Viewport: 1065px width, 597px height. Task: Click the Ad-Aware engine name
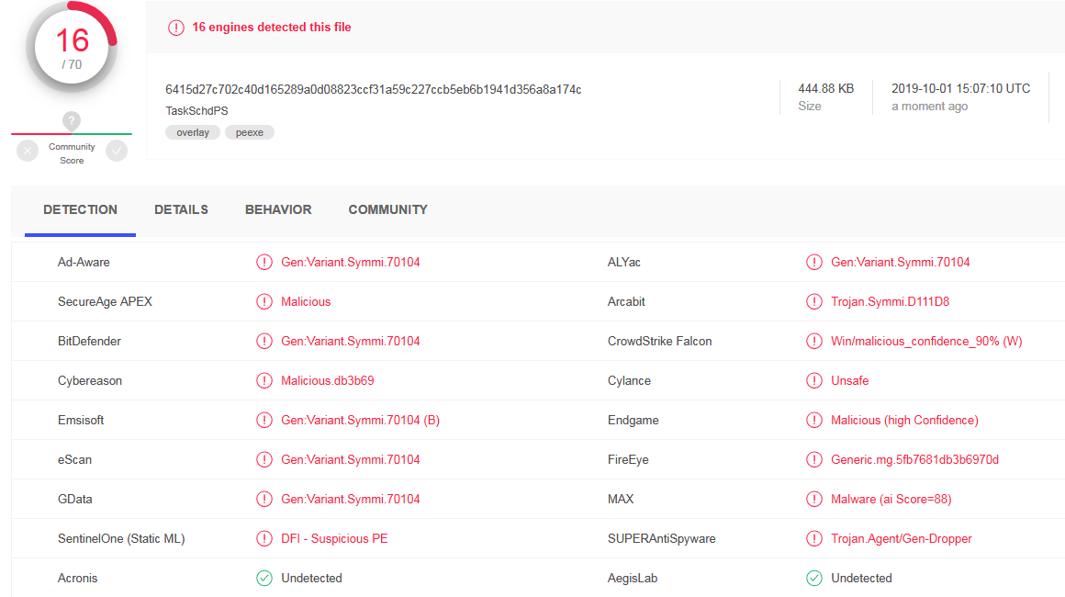pos(84,262)
